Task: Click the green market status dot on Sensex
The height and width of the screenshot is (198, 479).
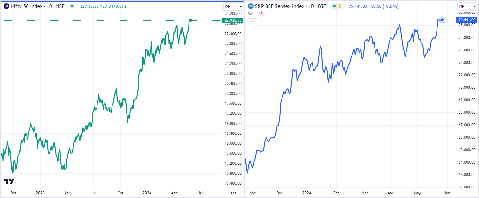Action: coord(334,6)
